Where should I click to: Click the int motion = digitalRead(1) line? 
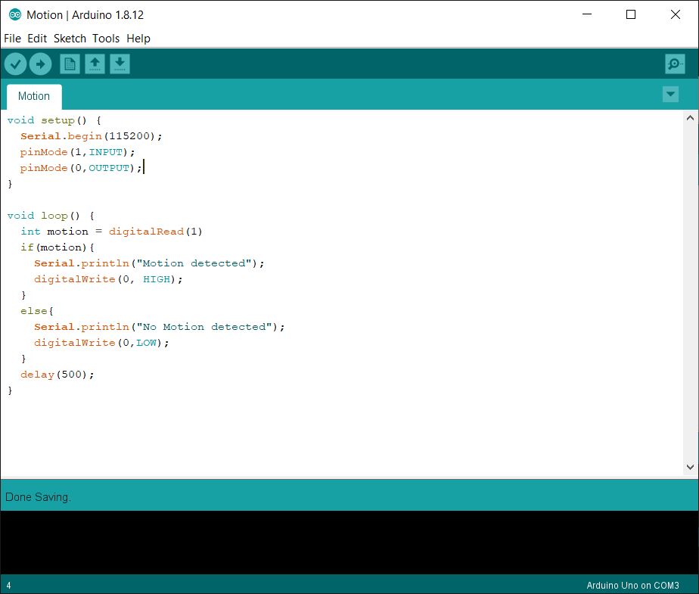point(111,232)
